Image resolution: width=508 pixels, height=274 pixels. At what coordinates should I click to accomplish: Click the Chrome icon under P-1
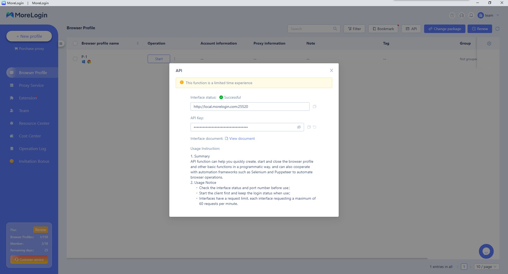(x=89, y=62)
